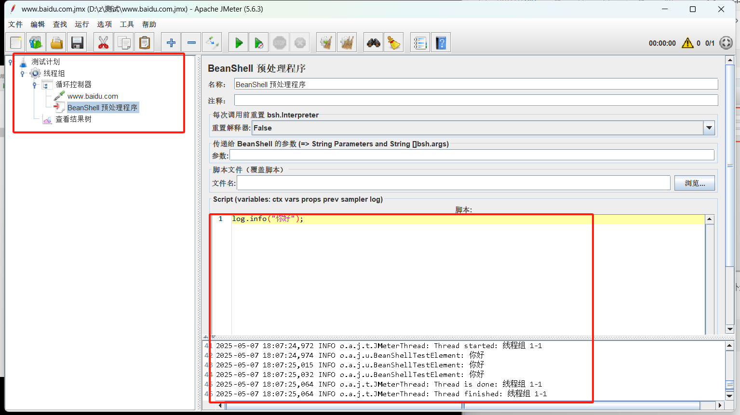Collapse the 线程组 tree expander
Viewport: 740px width, 415px height.
22,74
